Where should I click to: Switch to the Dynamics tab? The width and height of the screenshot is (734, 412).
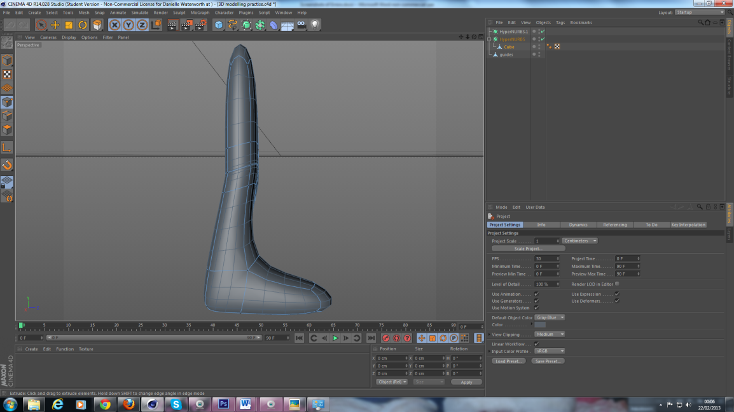pos(578,225)
